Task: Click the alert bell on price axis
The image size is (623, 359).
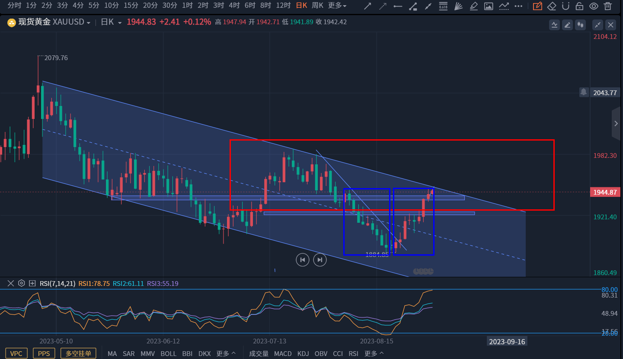Action: (x=584, y=92)
